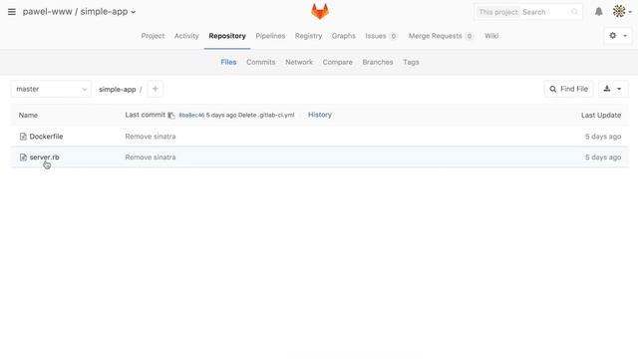Open the user avatar menu

[x=622, y=11]
